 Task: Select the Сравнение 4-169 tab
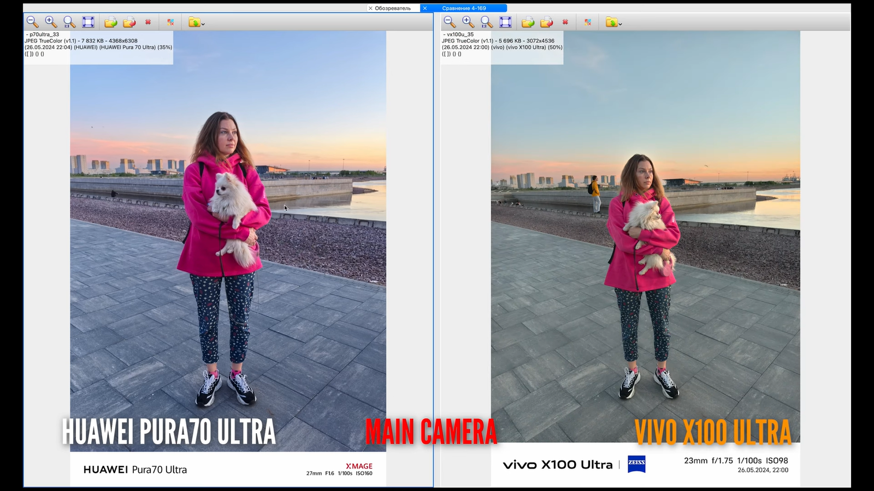pyautogui.click(x=464, y=8)
